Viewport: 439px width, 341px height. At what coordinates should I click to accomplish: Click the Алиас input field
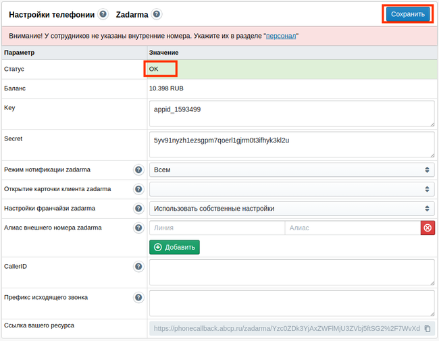353,228
